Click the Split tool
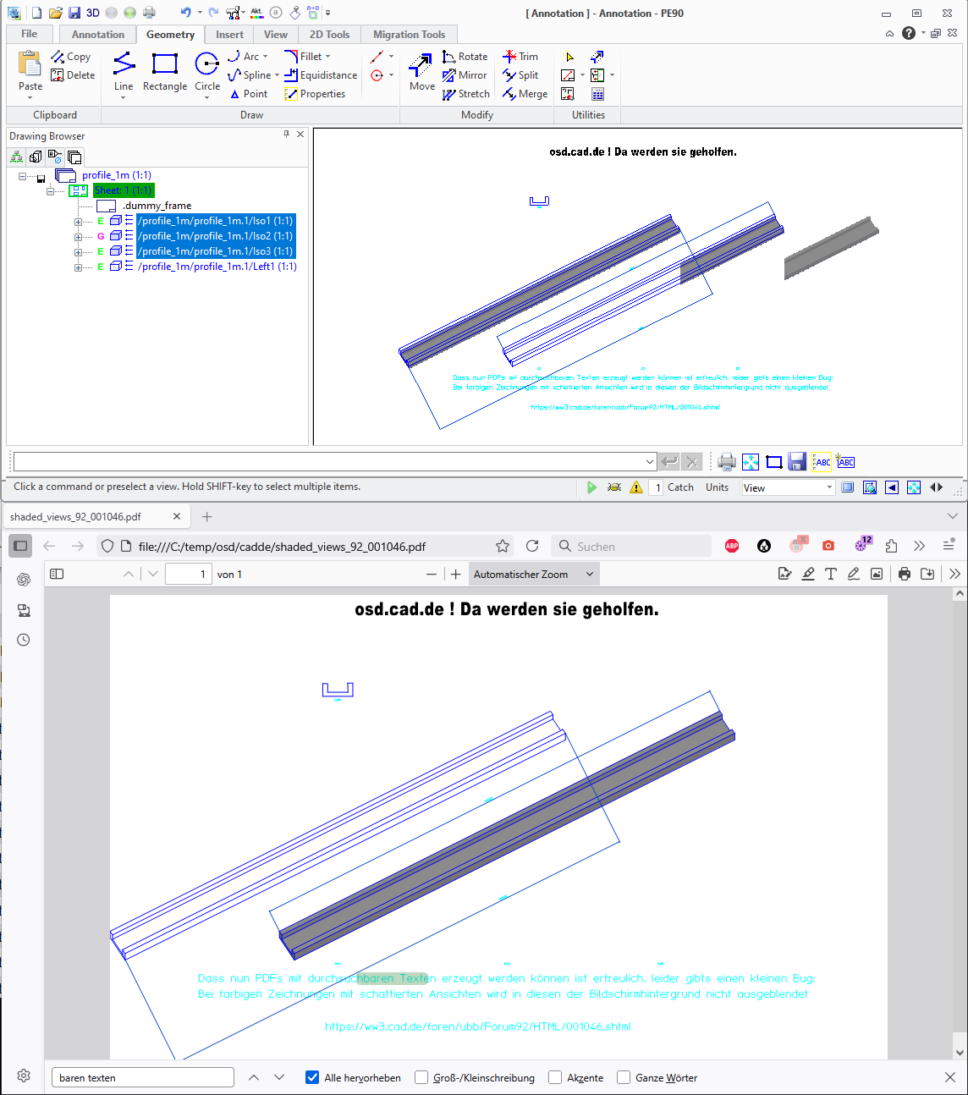 point(520,75)
